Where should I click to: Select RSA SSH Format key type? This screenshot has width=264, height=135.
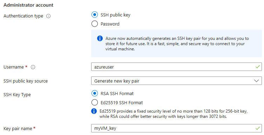click(95, 93)
